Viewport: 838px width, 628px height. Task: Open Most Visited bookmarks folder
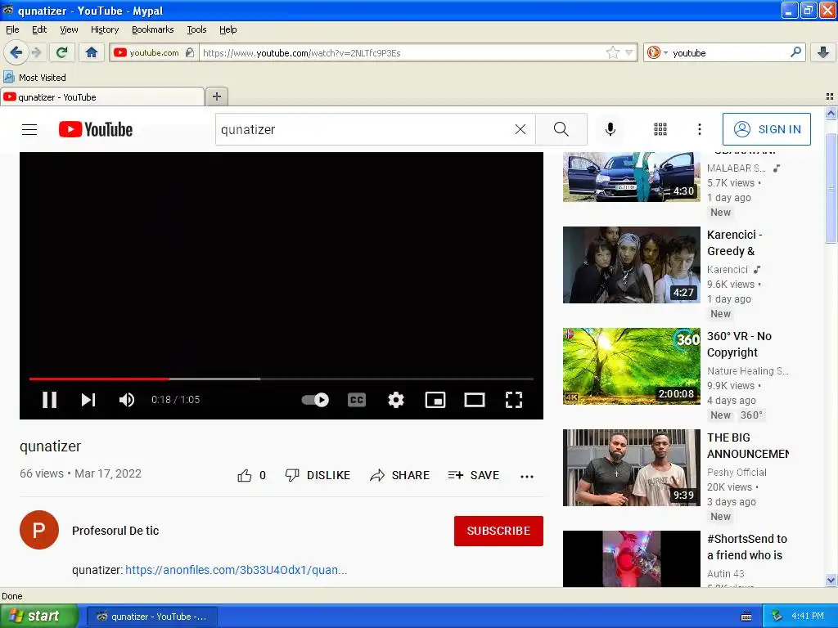point(35,78)
